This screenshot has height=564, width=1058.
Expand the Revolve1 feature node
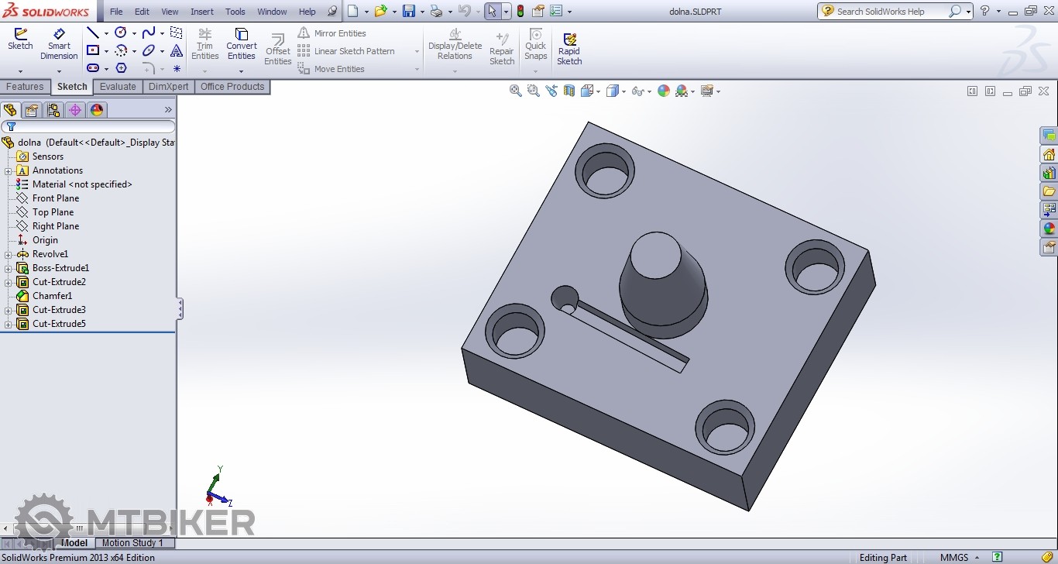tap(8, 254)
